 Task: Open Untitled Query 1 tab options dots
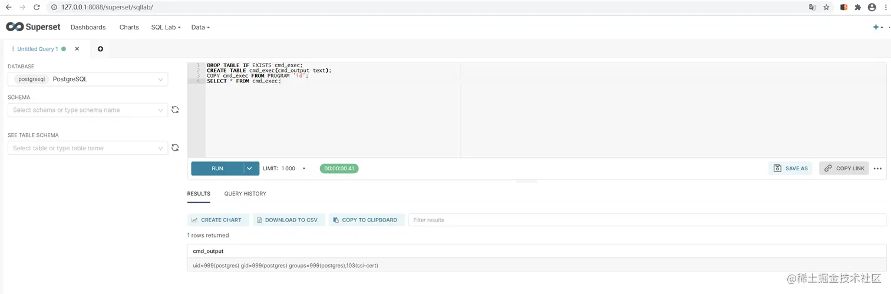[13, 49]
